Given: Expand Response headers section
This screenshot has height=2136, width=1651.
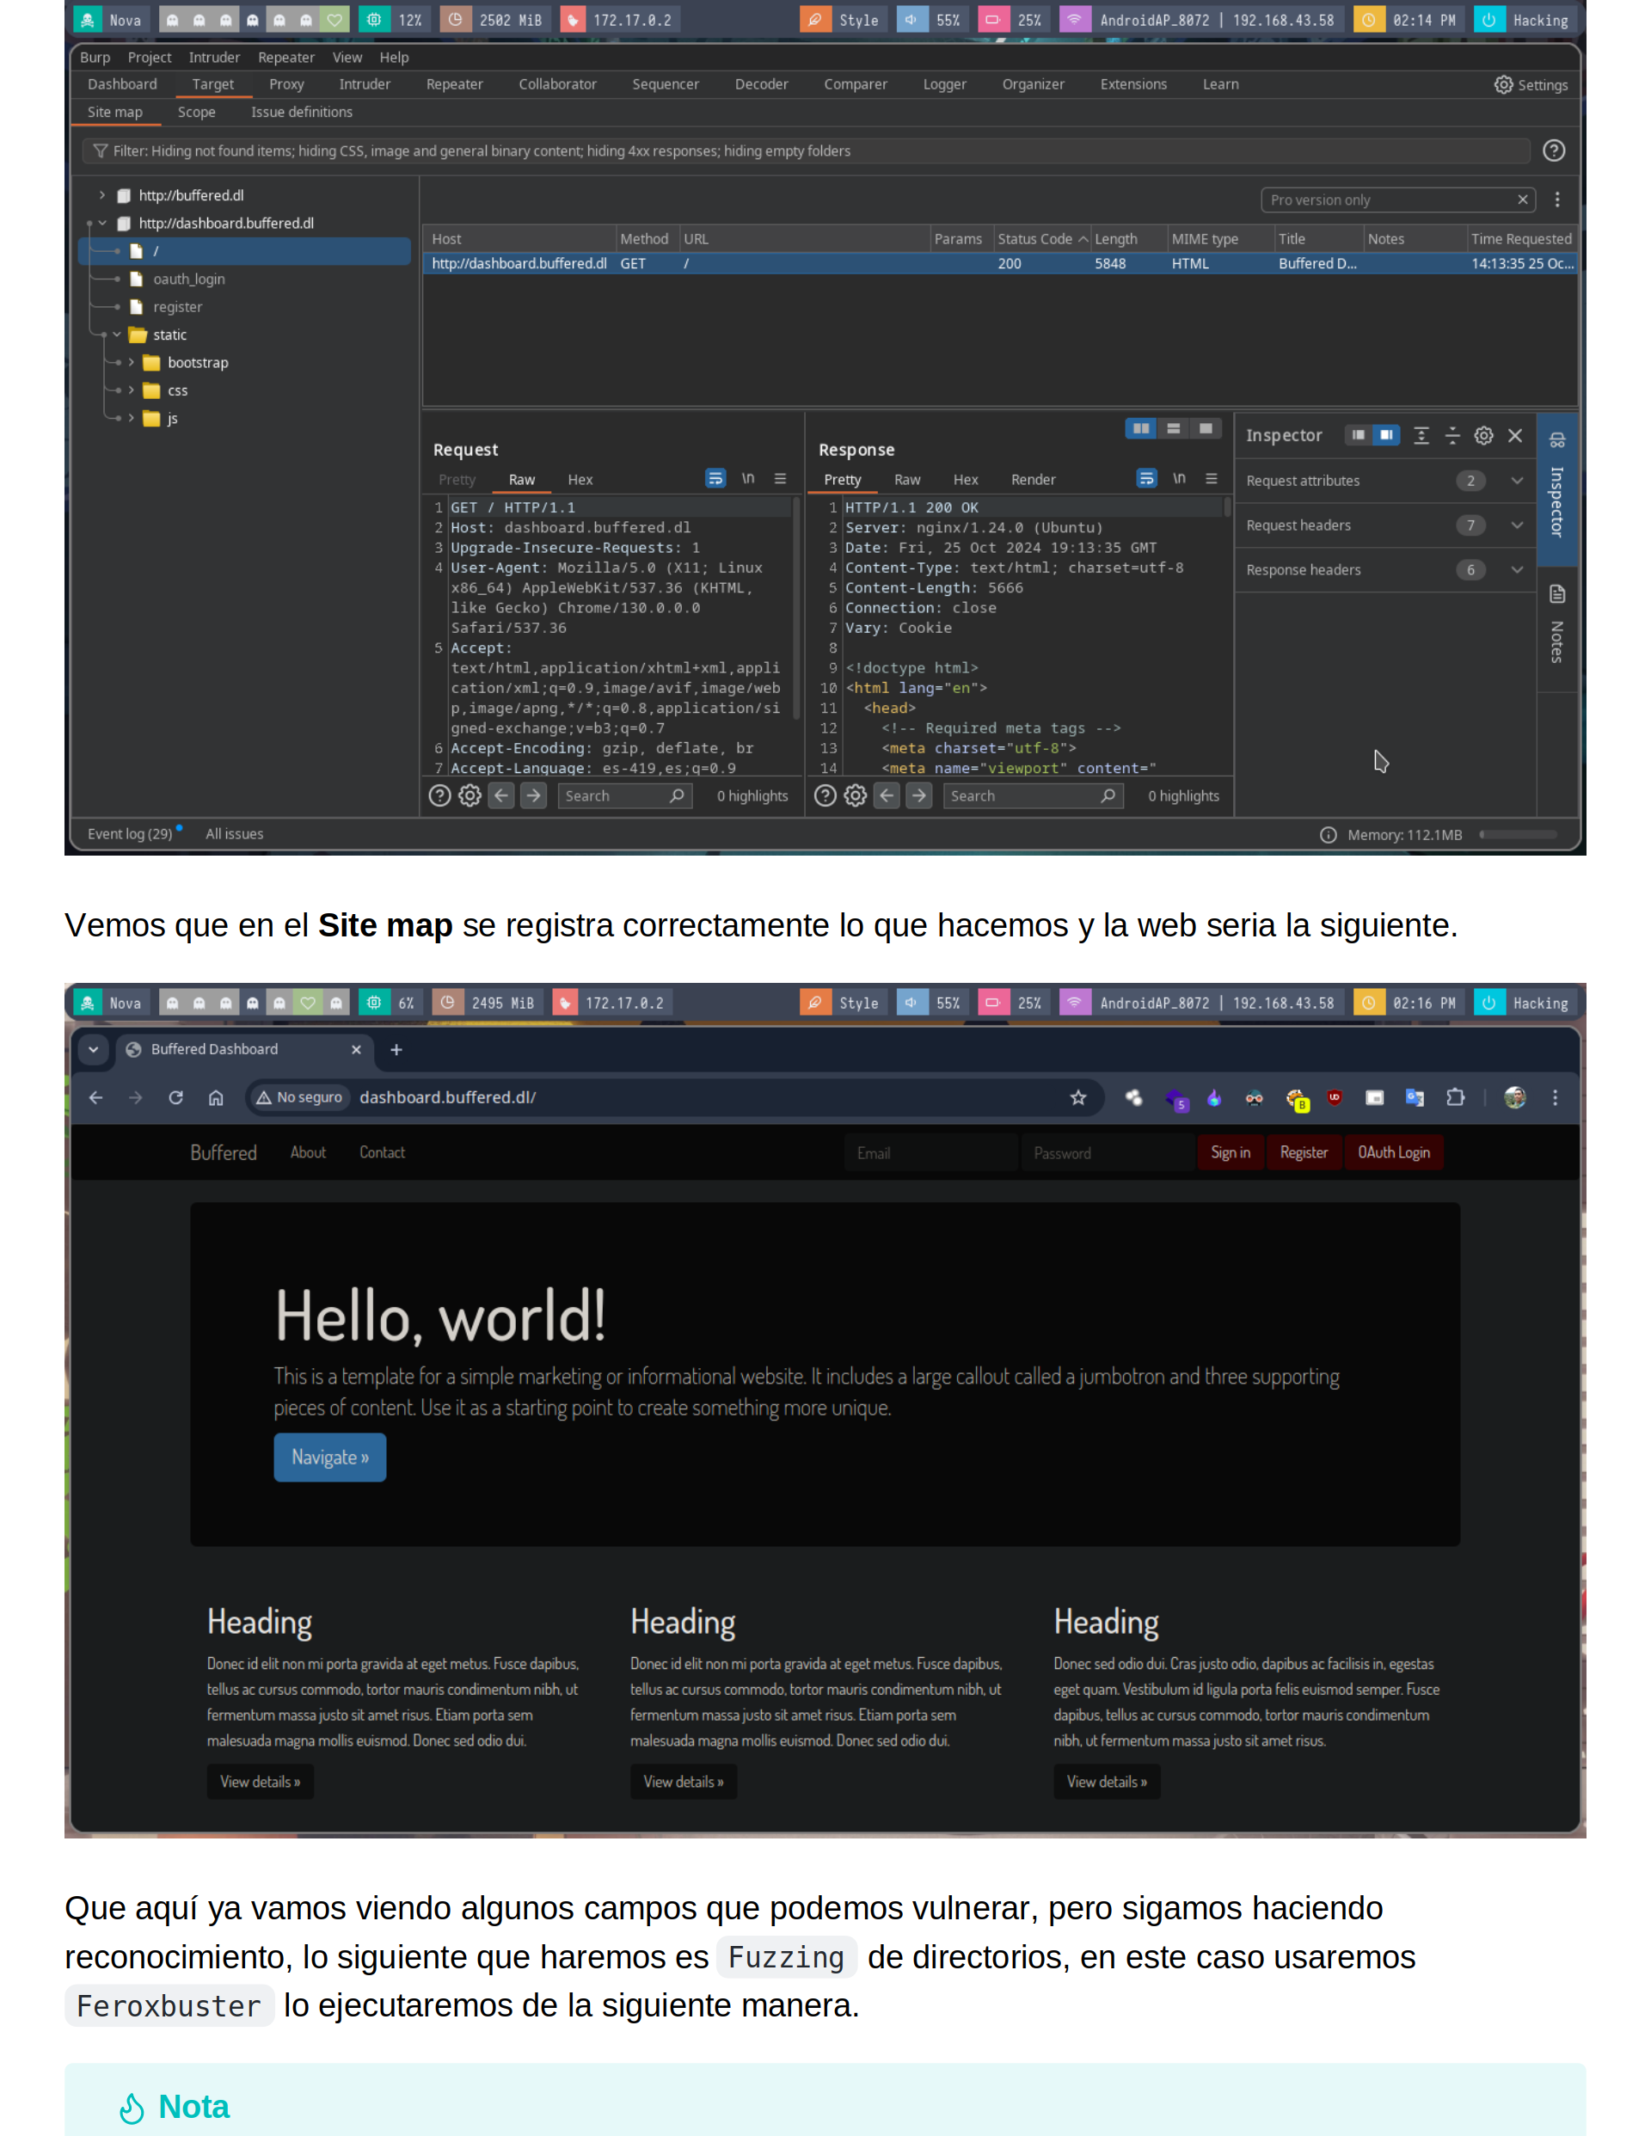Looking at the screenshot, I should pos(1384,570).
